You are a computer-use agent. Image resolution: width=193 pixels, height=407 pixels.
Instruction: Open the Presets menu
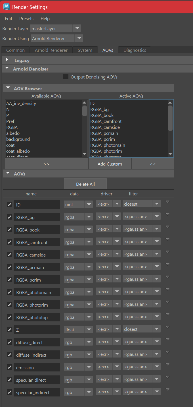click(26, 18)
